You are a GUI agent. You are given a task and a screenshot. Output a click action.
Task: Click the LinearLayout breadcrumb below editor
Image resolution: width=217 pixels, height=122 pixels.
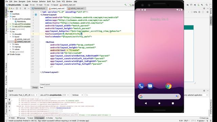pyautogui.click(x=45, y=84)
